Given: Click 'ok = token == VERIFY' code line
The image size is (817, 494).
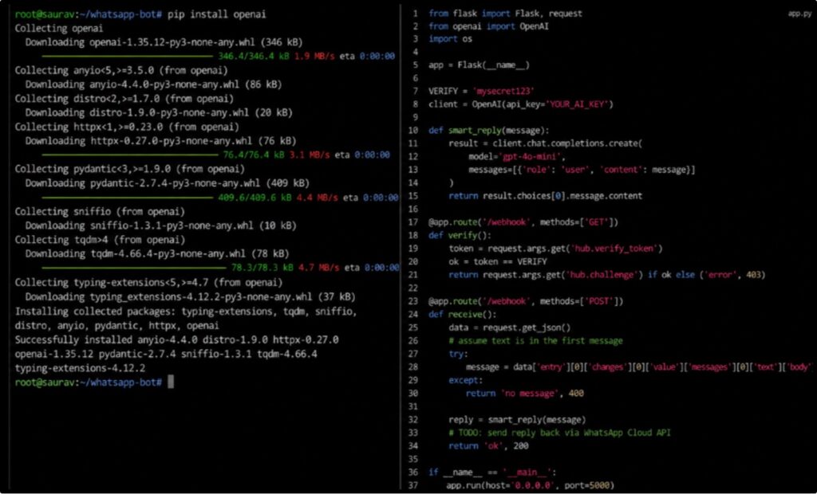Looking at the screenshot, I should tap(498, 261).
